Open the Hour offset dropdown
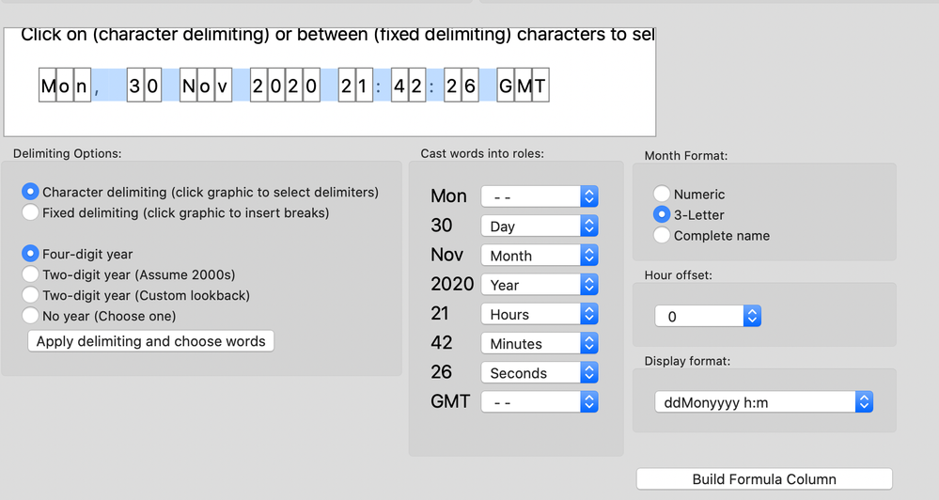The width and height of the screenshot is (939, 500). (x=708, y=317)
